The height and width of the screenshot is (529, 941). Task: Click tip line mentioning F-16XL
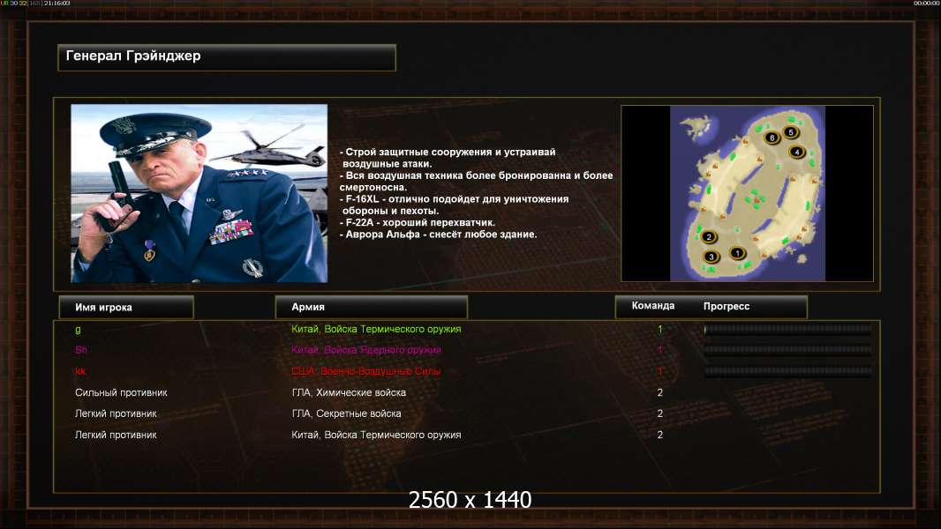coord(454,199)
